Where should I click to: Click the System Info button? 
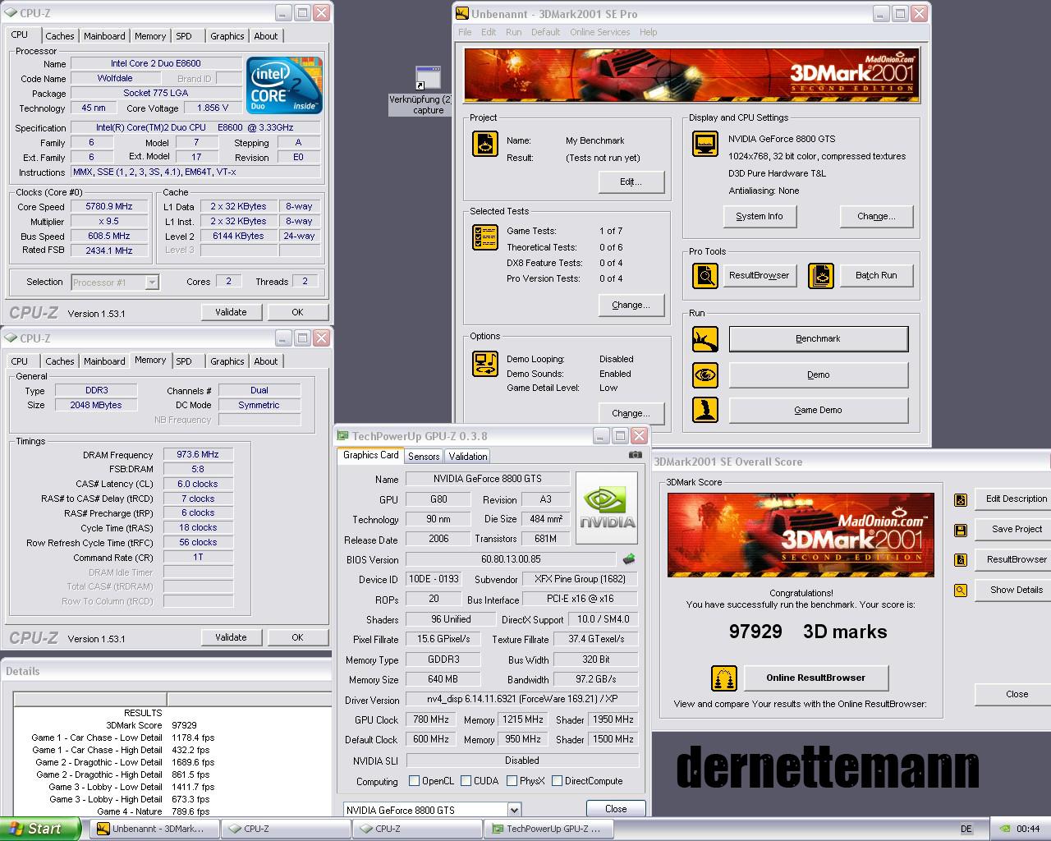pos(759,216)
